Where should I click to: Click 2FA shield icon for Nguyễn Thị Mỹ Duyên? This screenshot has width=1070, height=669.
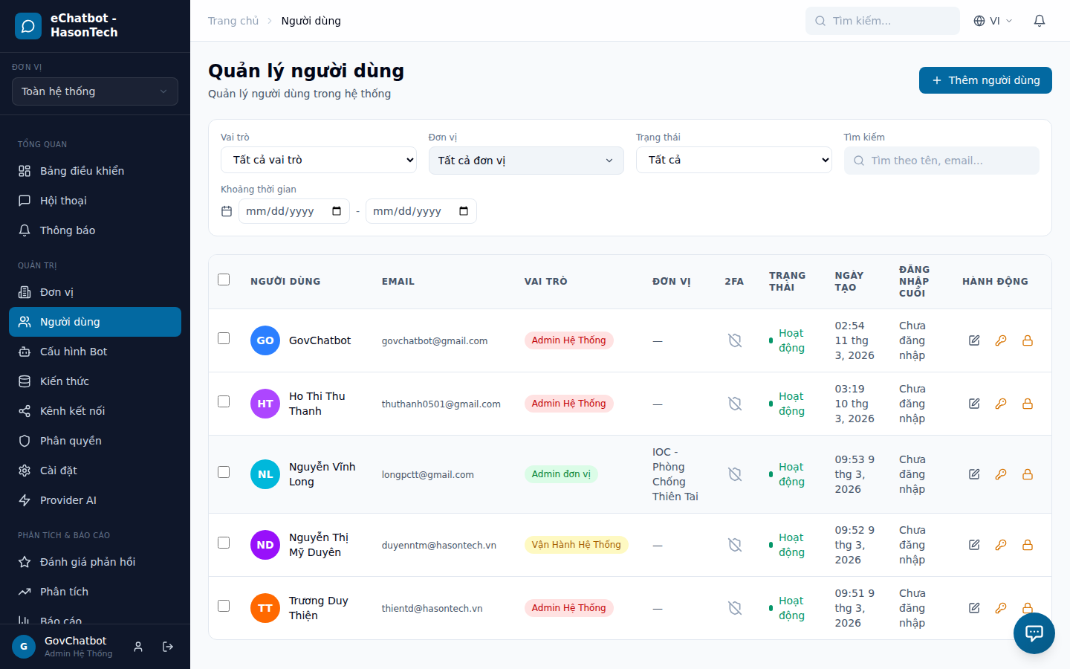(735, 545)
